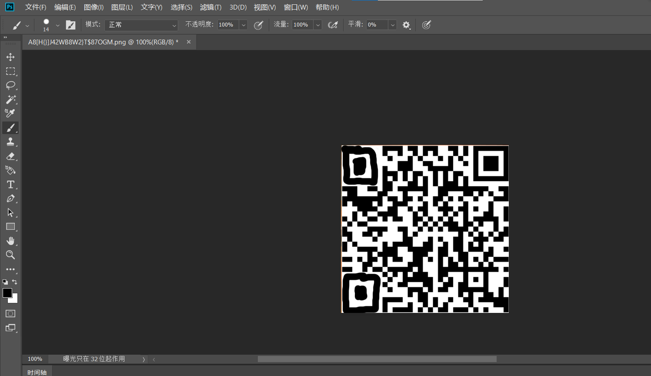Select the Lasso tool
Image resolution: width=651 pixels, height=376 pixels.
pyautogui.click(x=10, y=85)
